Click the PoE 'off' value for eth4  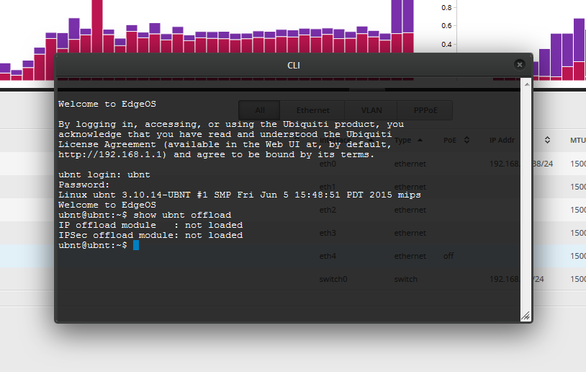pos(448,256)
